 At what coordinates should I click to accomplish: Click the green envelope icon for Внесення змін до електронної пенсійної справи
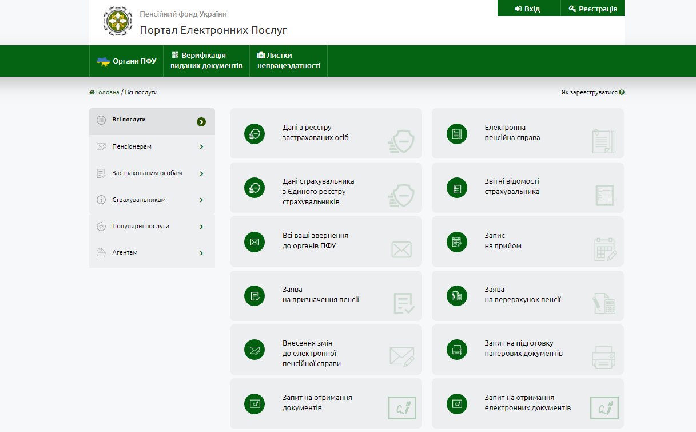point(254,350)
